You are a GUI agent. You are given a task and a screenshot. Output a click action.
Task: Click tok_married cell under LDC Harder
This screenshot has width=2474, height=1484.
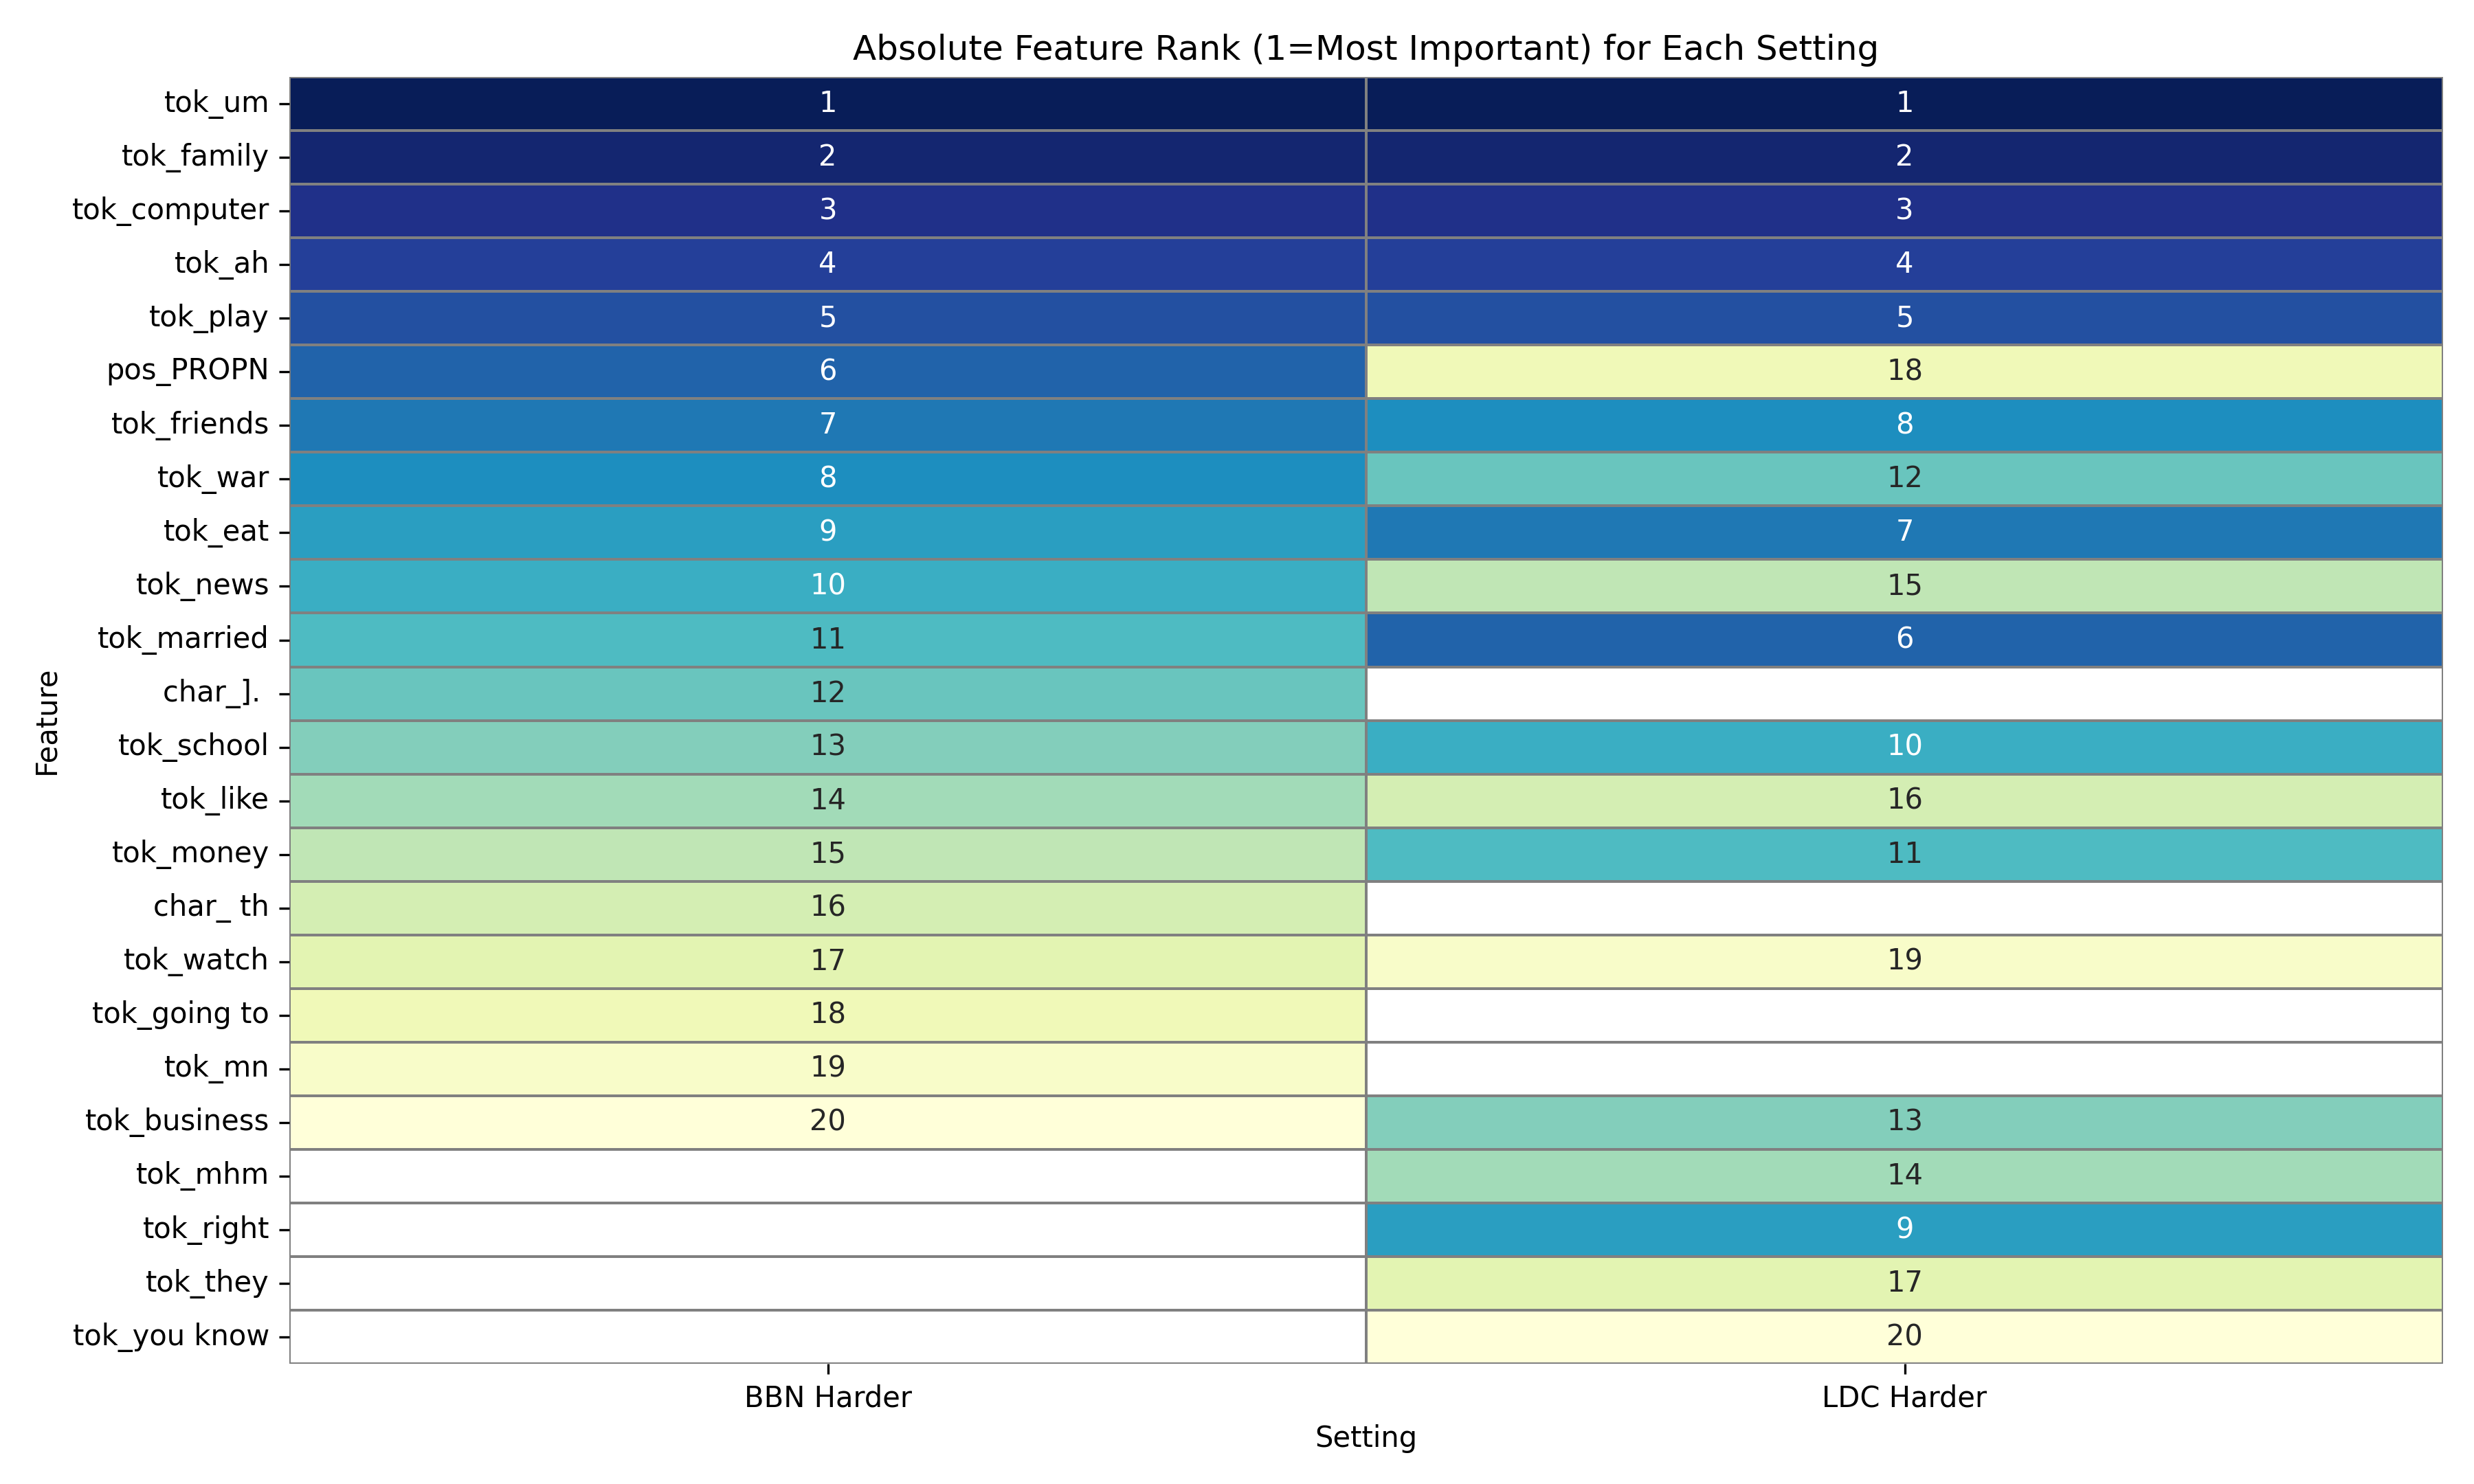pos(1903,638)
